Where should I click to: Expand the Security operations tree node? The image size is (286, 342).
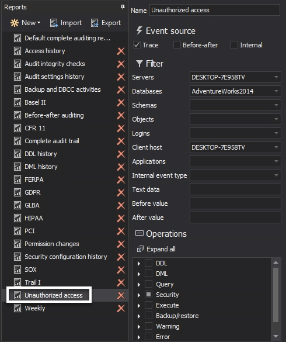coord(139,295)
